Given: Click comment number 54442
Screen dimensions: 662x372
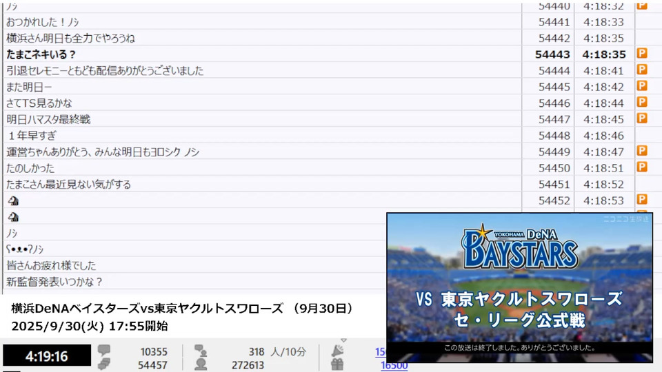Looking at the screenshot, I should [554, 39].
